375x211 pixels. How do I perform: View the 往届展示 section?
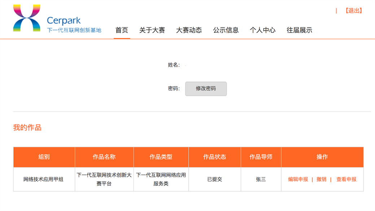[x=299, y=30]
